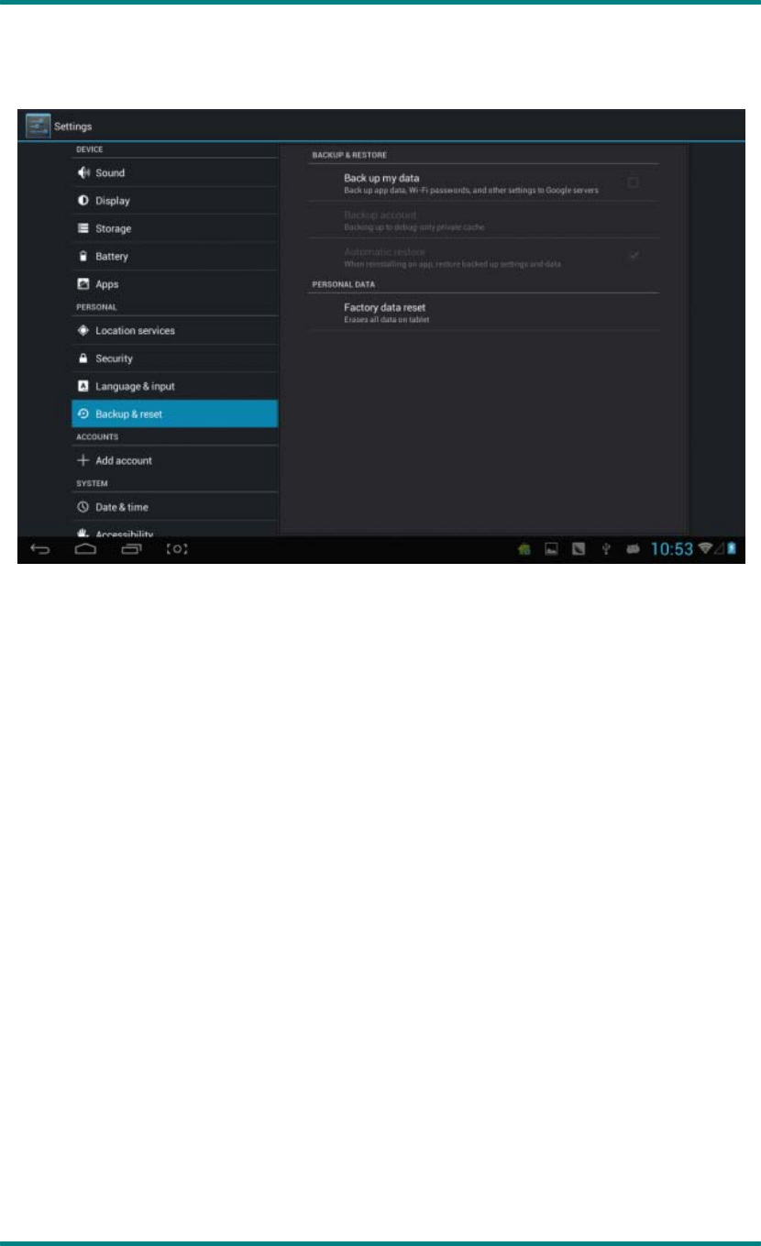Image resolution: width=761 pixels, height=1246 pixels.
Task: Tap the screenshot capture icon in navigation bar
Action: 177,549
